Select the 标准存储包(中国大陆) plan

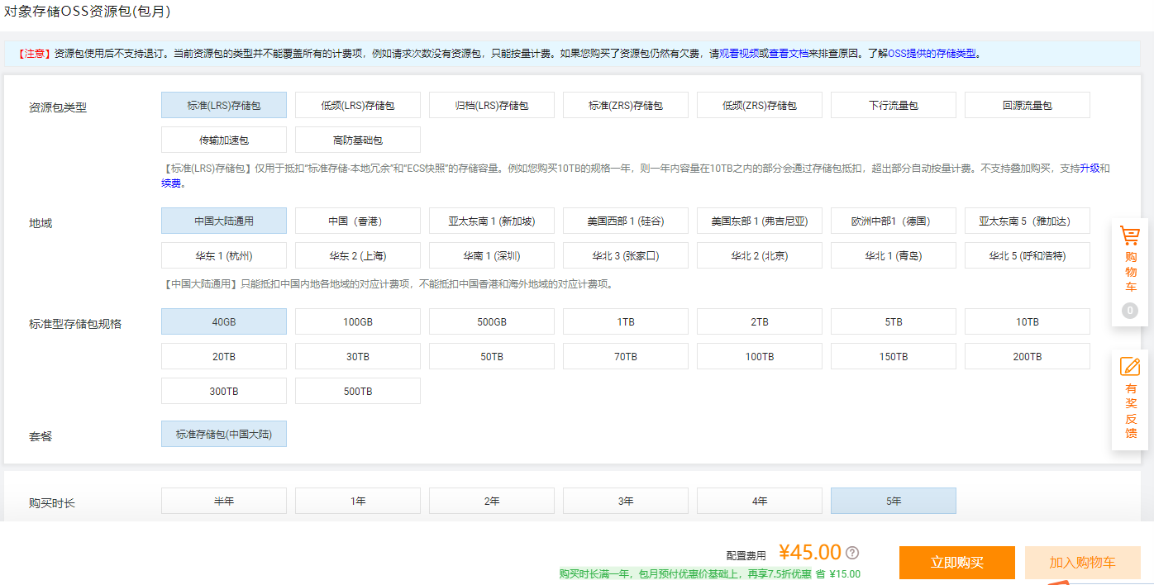pos(223,434)
